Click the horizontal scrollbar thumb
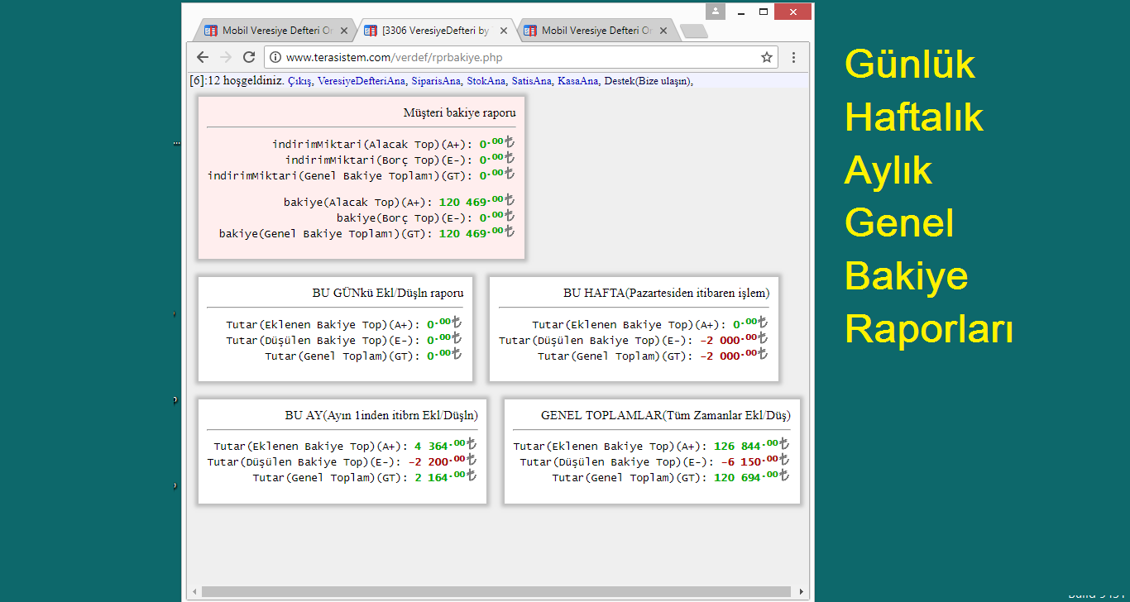The height and width of the screenshot is (602, 1130). tap(496, 591)
